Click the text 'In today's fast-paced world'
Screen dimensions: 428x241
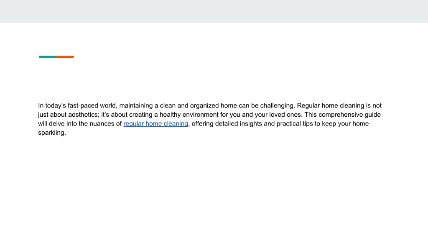77,106
